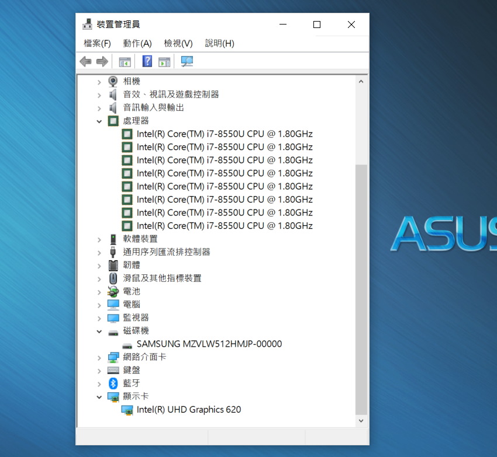Expand the 網路介面卡 category
Screen dimensions: 497x457
pyautogui.click(x=99, y=358)
